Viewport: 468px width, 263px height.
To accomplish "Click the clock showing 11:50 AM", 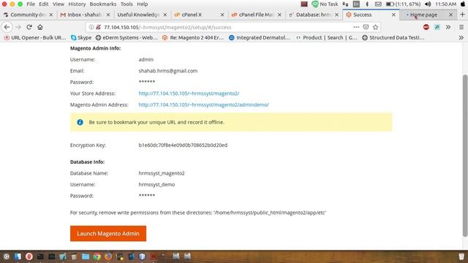I will click(x=445, y=4).
